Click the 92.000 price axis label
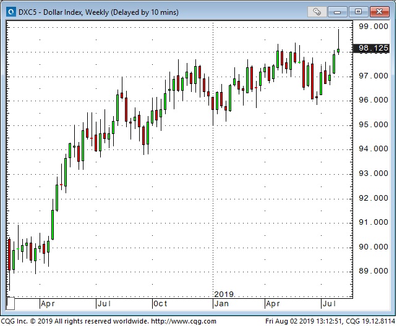The image size is (397, 326). tap(374, 198)
